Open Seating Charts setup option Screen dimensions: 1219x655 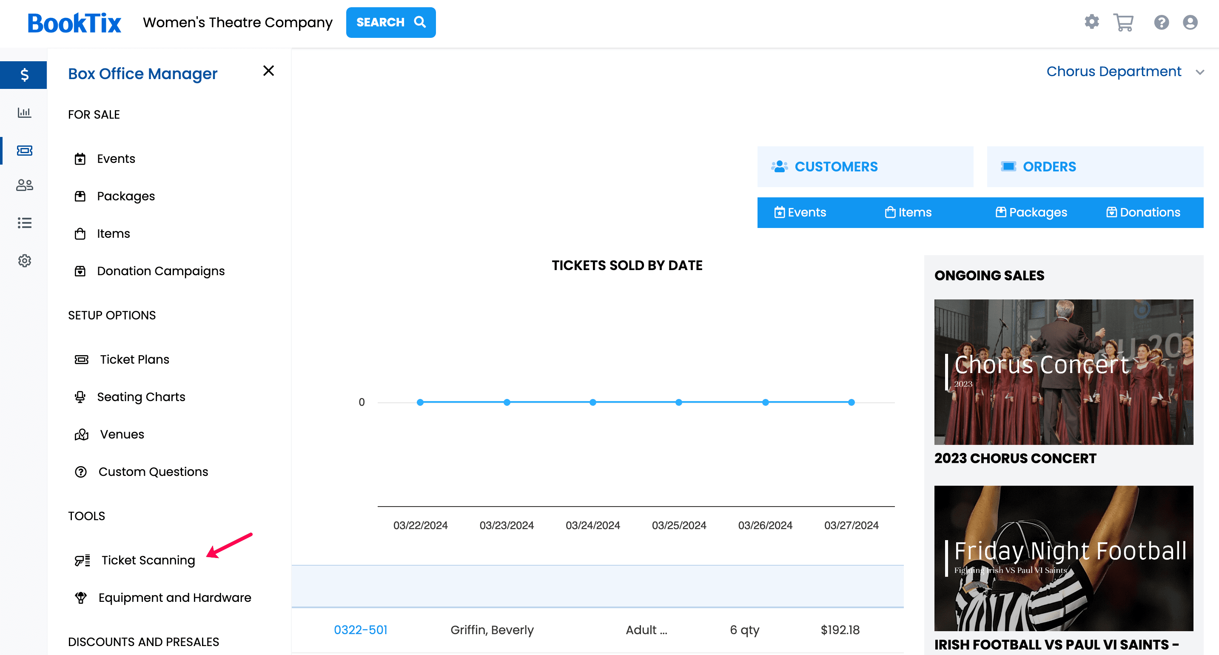[x=141, y=397]
